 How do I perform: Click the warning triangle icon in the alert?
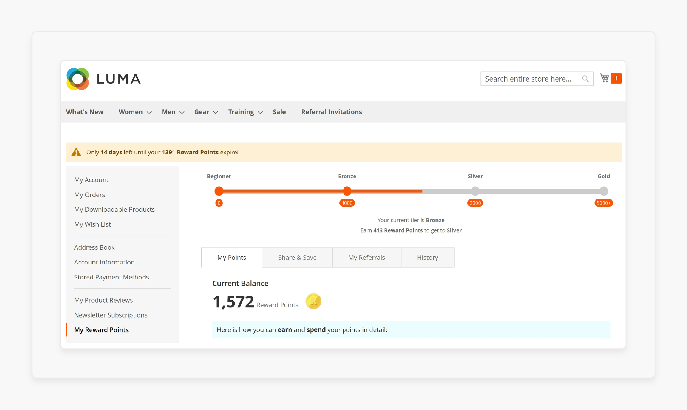coord(76,152)
